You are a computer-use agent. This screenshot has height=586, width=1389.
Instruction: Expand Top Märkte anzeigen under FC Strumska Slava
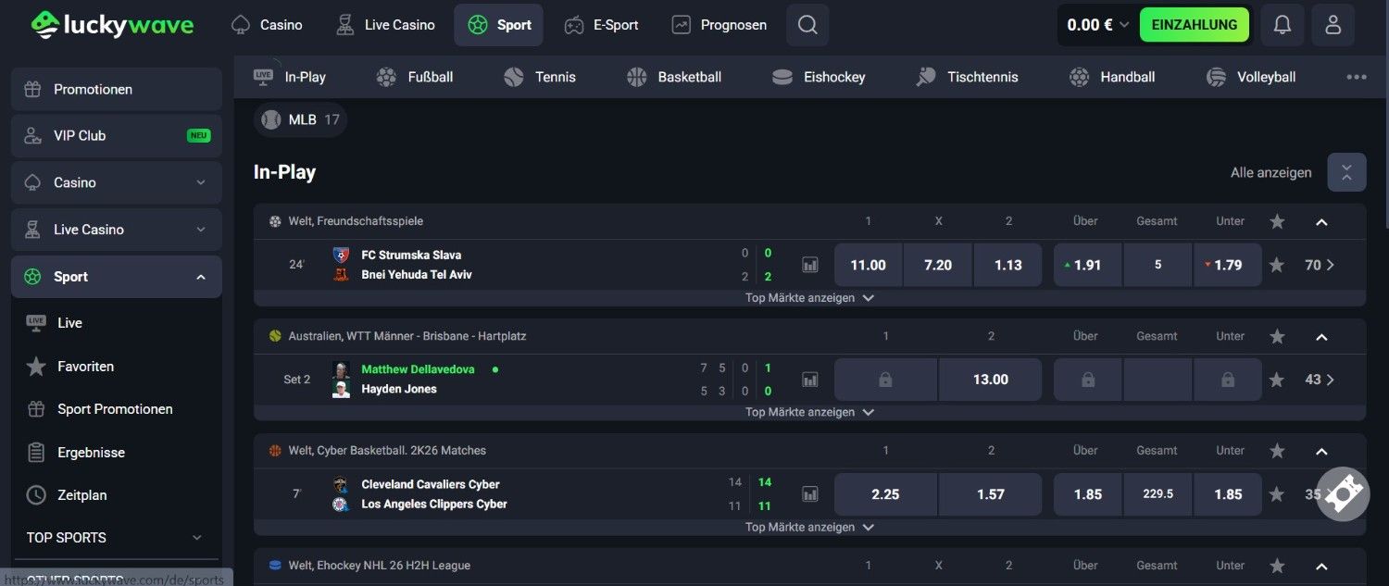pyautogui.click(x=809, y=298)
